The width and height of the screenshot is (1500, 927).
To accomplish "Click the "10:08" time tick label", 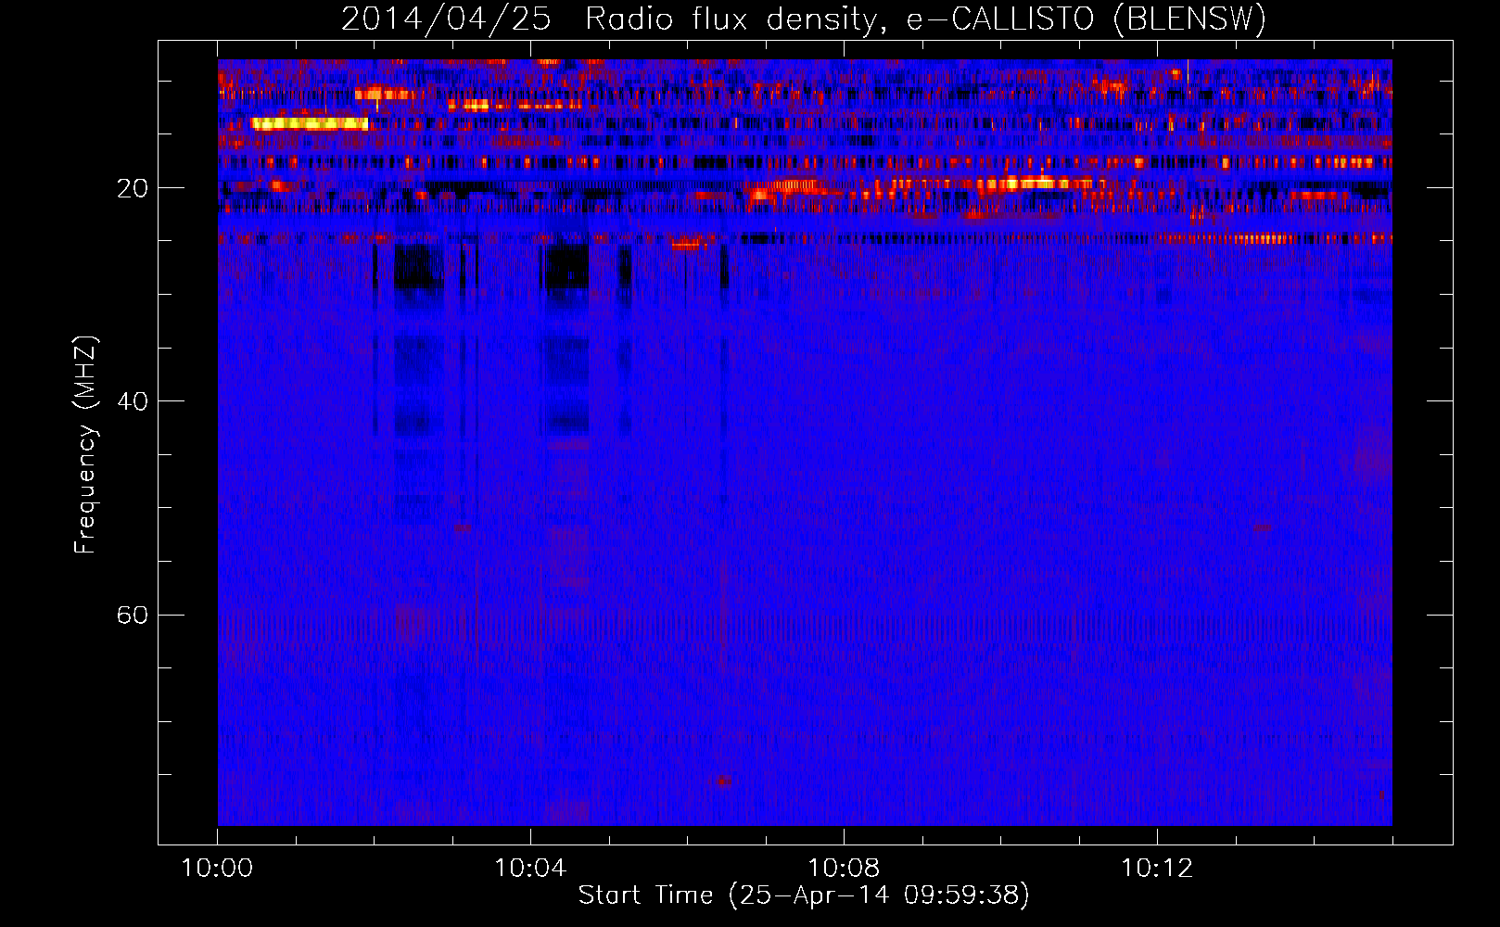I will 844,869.
